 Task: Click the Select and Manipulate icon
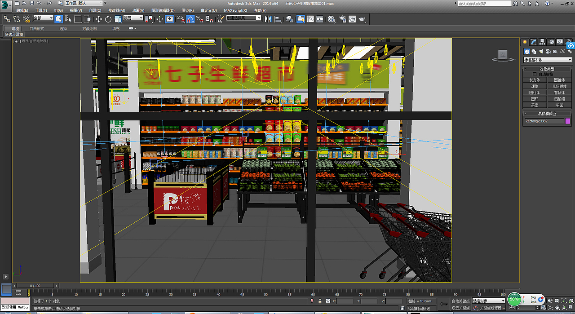tap(159, 19)
